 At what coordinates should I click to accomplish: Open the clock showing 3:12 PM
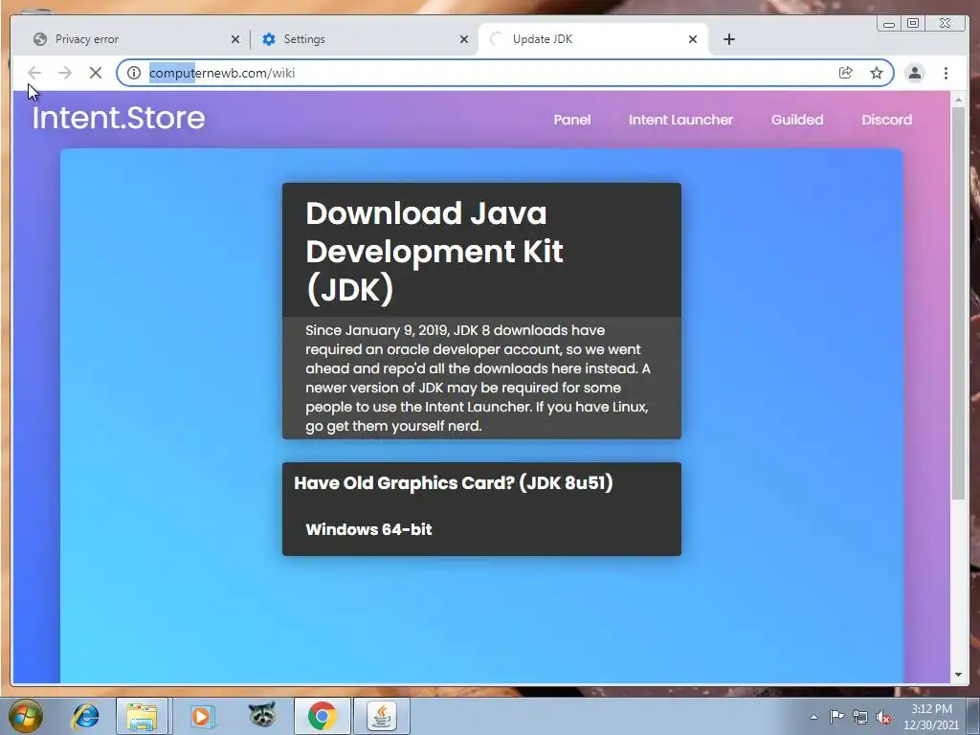click(x=931, y=717)
